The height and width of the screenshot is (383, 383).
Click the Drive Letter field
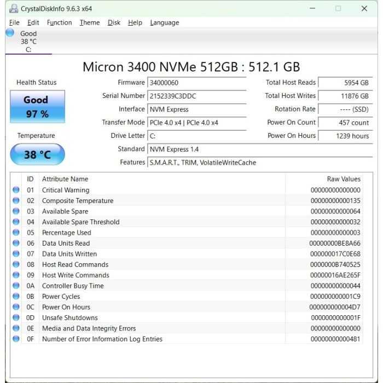tap(197, 136)
